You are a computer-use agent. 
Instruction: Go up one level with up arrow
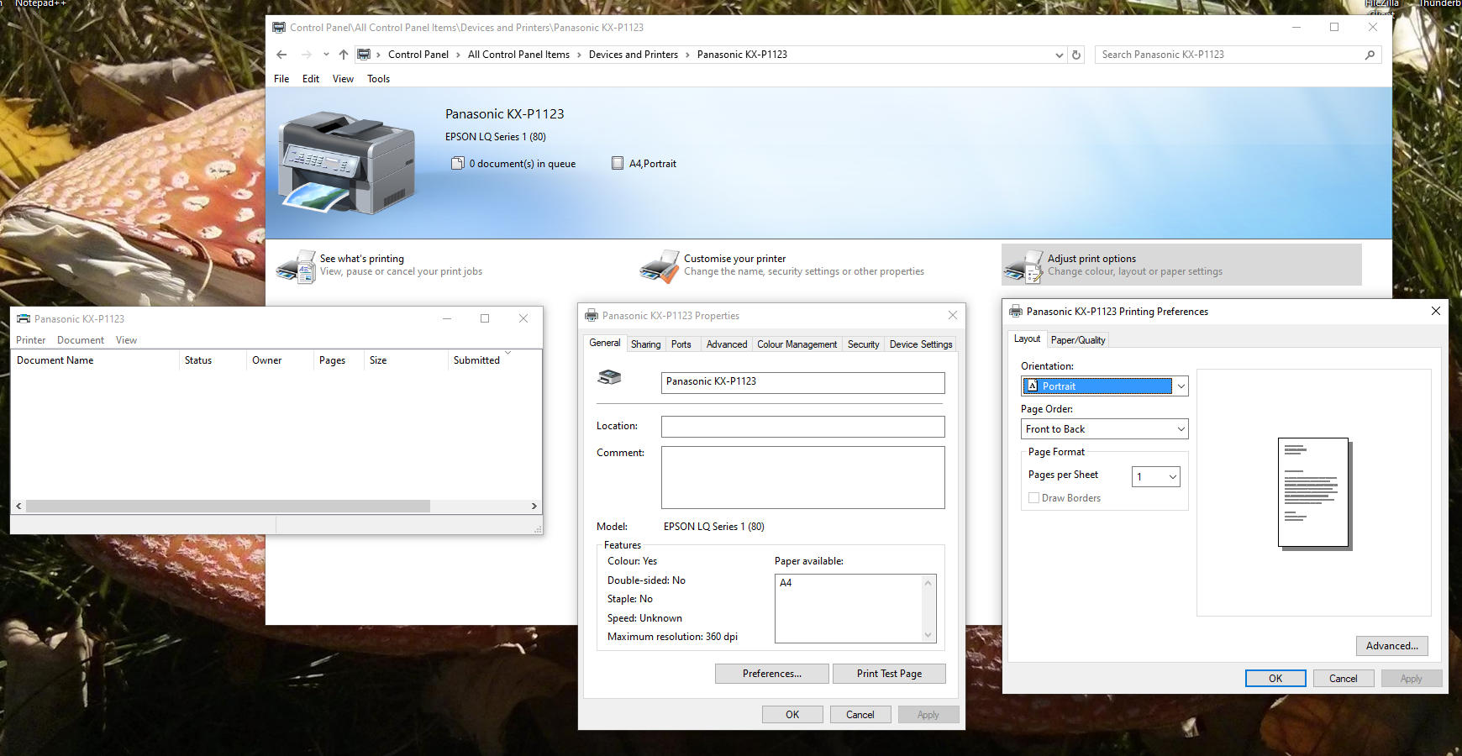point(344,55)
